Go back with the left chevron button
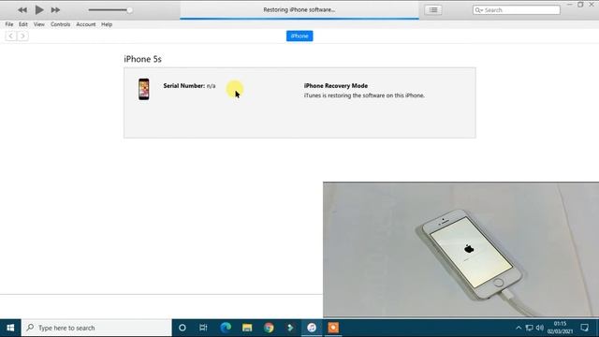The image size is (599, 337). [x=10, y=36]
